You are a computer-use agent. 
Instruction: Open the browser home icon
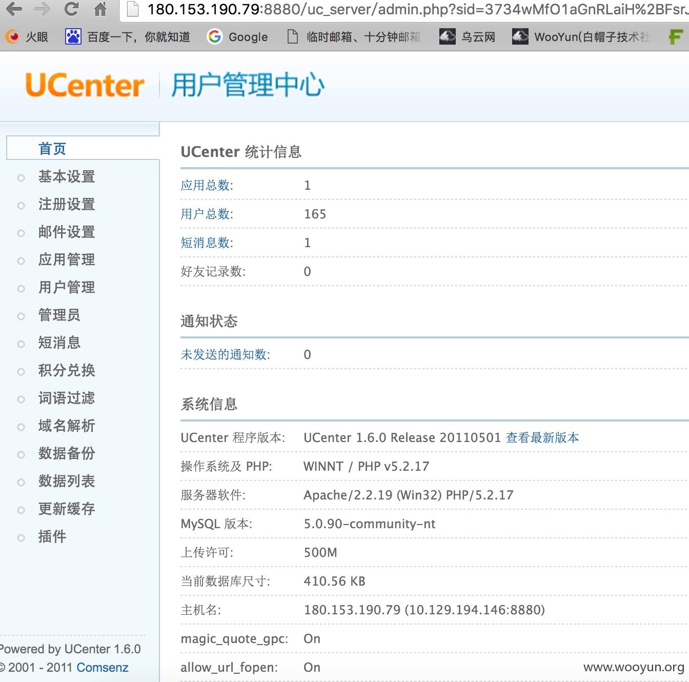point(100,9)
